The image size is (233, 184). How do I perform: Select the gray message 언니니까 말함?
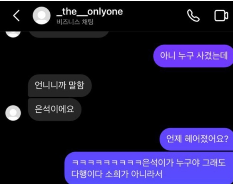click(60, 85)
